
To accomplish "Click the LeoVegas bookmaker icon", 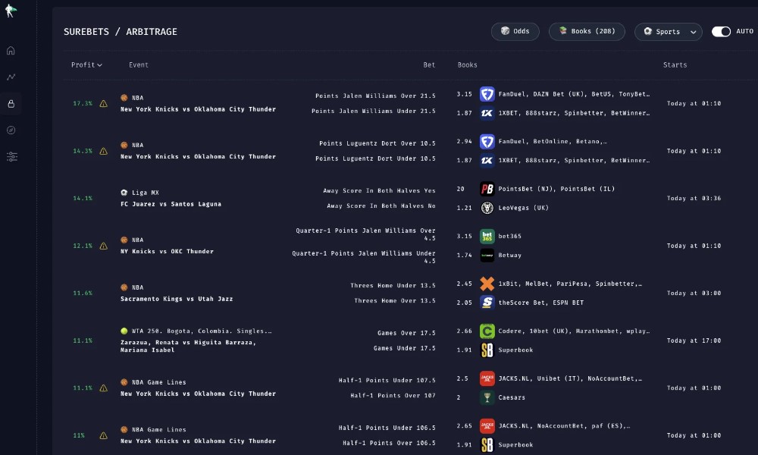I will (x=487, y=208).
